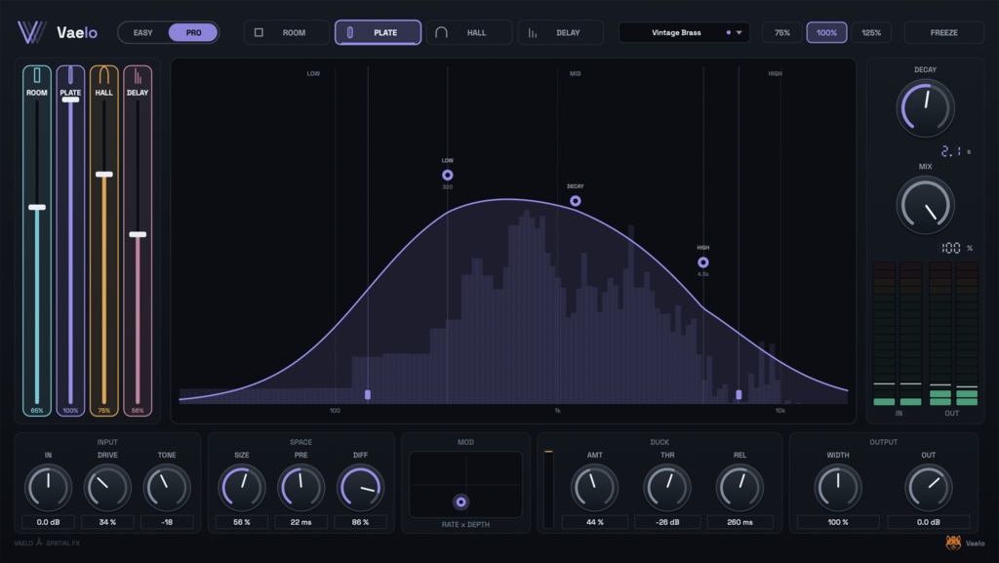Screen dimensions: 999x563
Task: Click the DELAY bars icon in tab
Action: click(532, 33)
